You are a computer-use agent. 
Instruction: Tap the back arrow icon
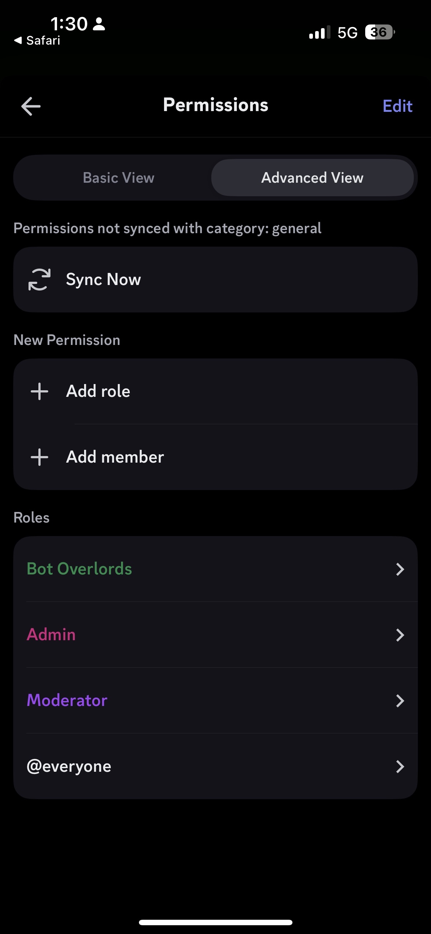point(31,106)
